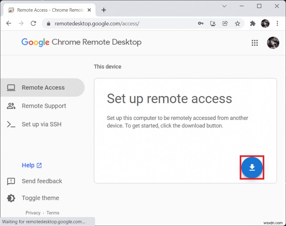
Task: Click the Send feedback speech bubble icon
Action: [x=11, y=181]
